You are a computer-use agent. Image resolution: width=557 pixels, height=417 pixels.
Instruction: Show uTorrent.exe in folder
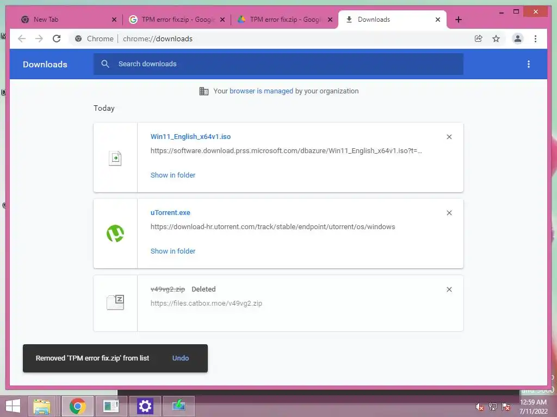pos(173,251)
